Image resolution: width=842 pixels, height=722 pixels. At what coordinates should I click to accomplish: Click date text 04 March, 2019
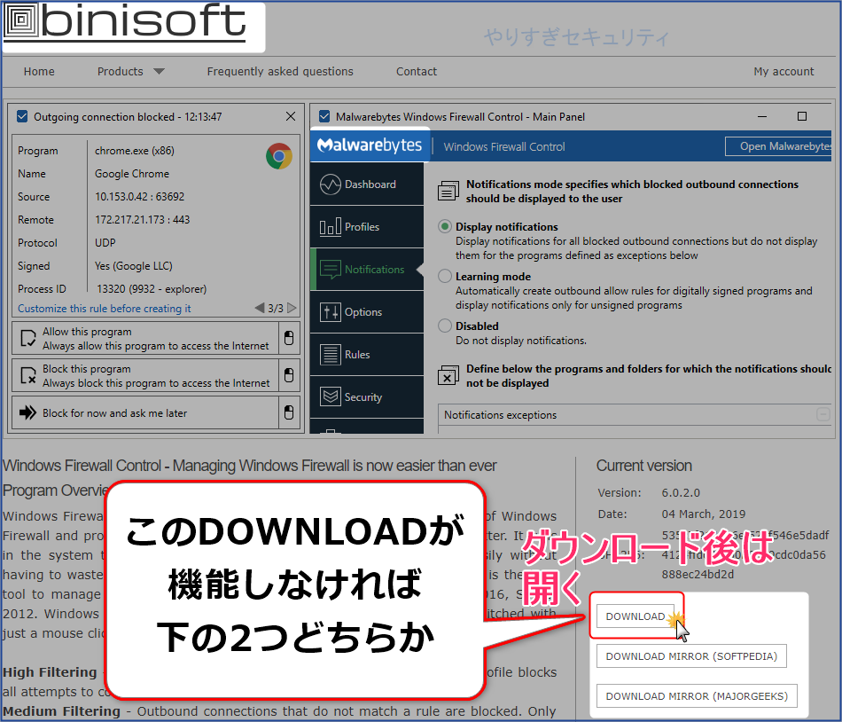(704, 514)
